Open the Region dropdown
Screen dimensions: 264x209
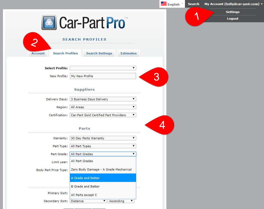click(x=103, y=107)
